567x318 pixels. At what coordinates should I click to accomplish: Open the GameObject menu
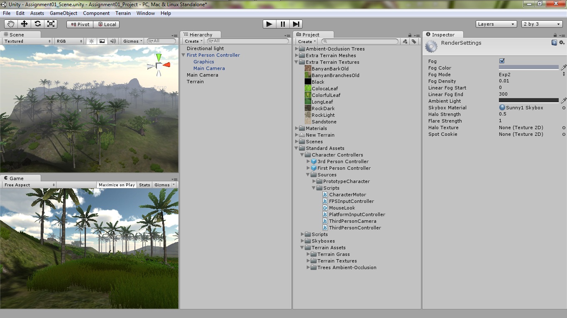tap(64, 13)
